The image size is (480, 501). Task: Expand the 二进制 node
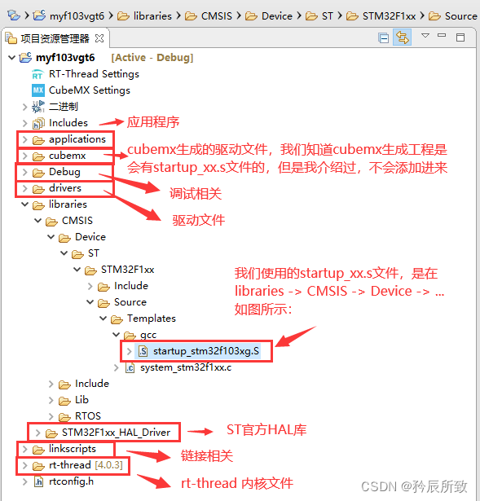click(x=24, y=107)
